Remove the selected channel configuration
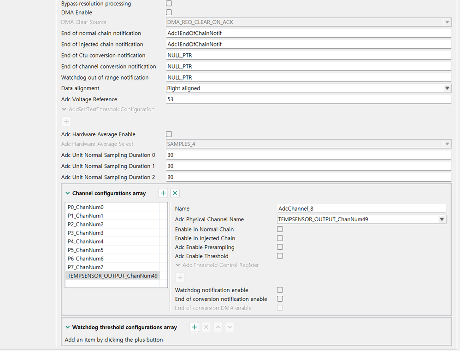 tap(175, 193)
